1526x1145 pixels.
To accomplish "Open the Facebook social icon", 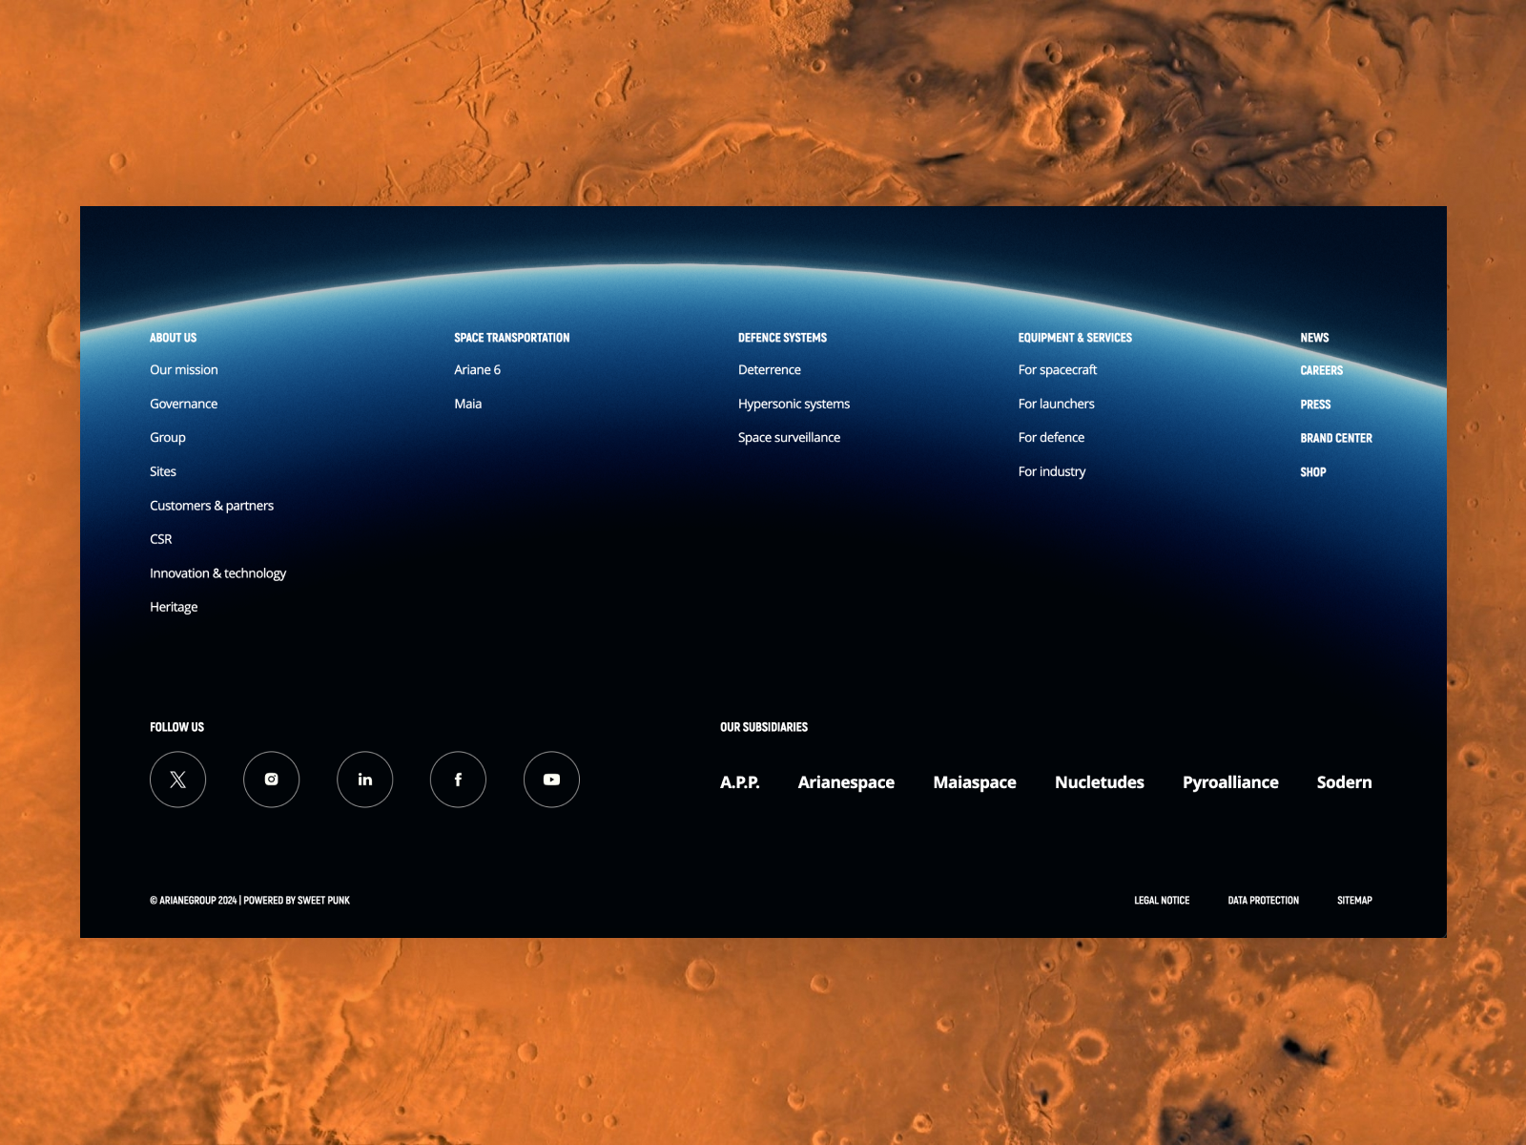I will [x=458, y=780].
